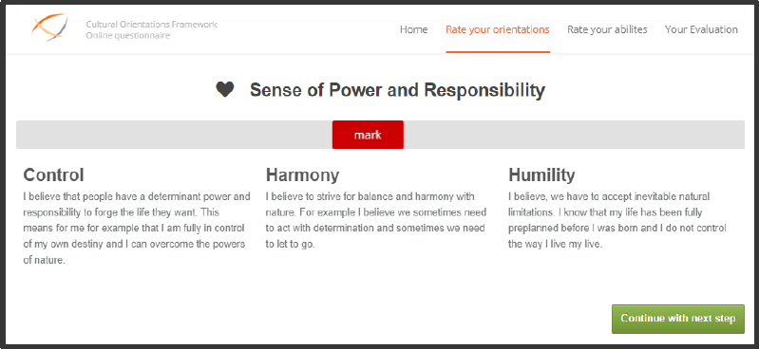The image size is (759, 349).
Task: Click the slider track left of mark
Action: tap(174, 135)
